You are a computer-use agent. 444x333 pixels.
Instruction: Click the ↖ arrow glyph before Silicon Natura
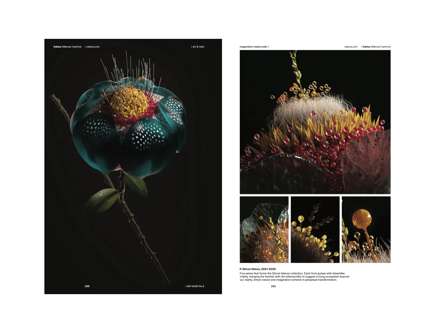(x=241, y=269)
